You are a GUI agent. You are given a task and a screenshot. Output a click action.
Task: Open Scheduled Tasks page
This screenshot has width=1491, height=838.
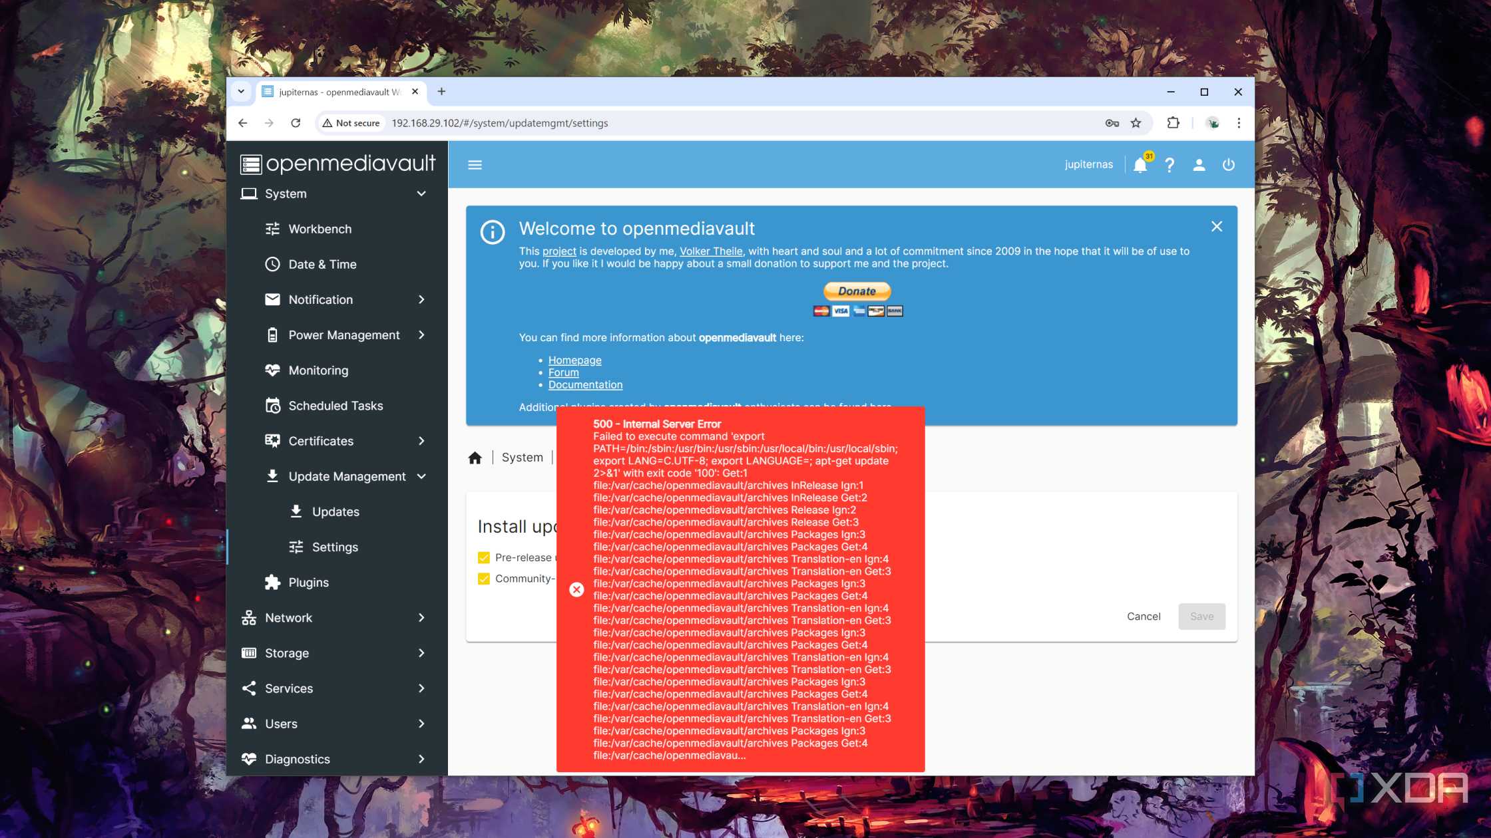coord(337,406)
